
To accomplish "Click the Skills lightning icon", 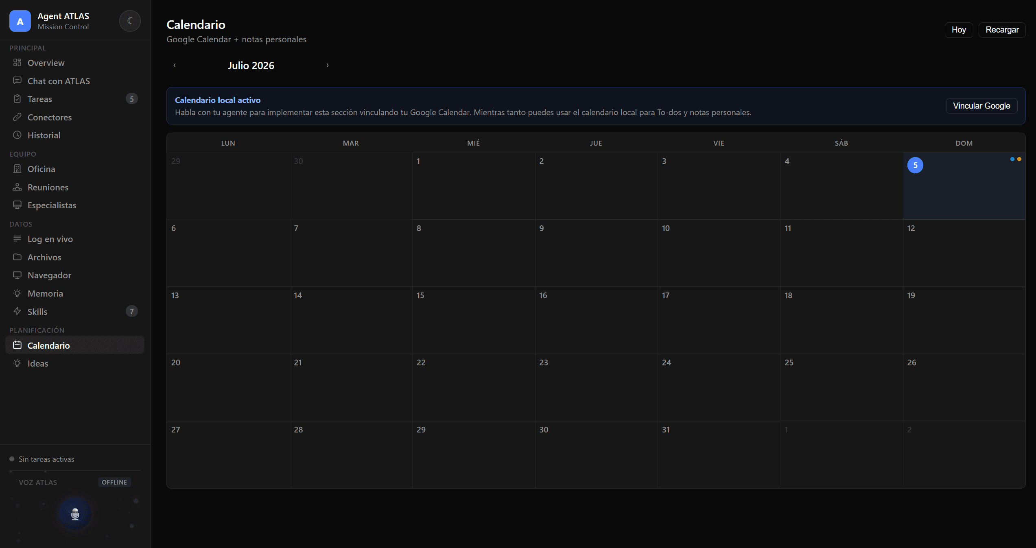I will pos(17,311).
